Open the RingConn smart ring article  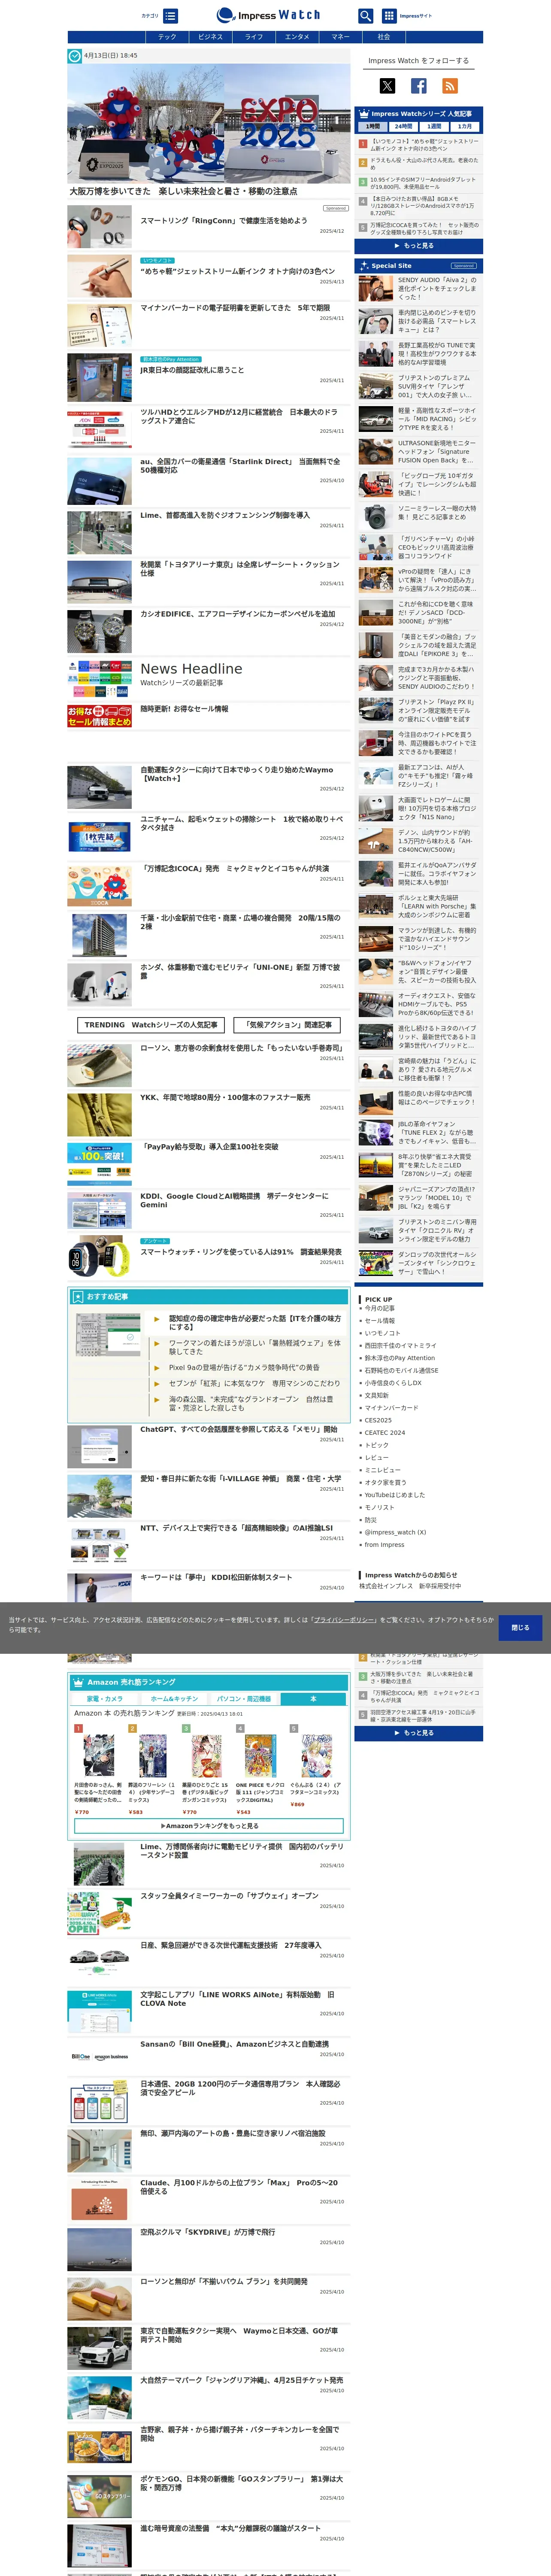coord(223,221)
